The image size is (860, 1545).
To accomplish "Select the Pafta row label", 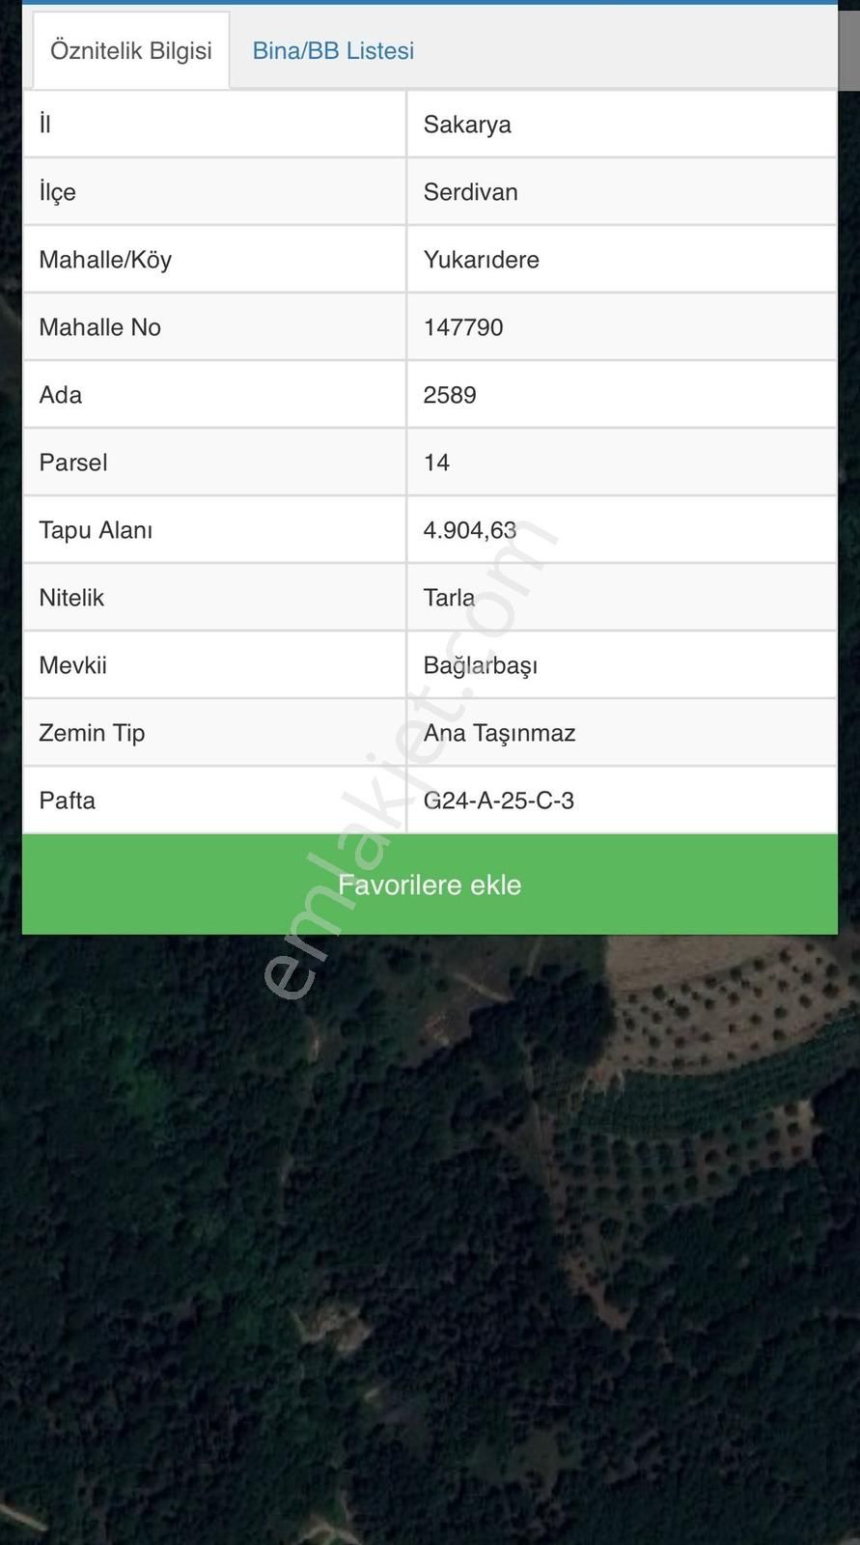I will 67,800.
